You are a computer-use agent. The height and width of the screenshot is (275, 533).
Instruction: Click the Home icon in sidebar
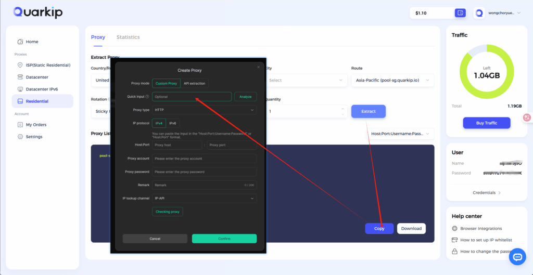click(x=20, y=42)
